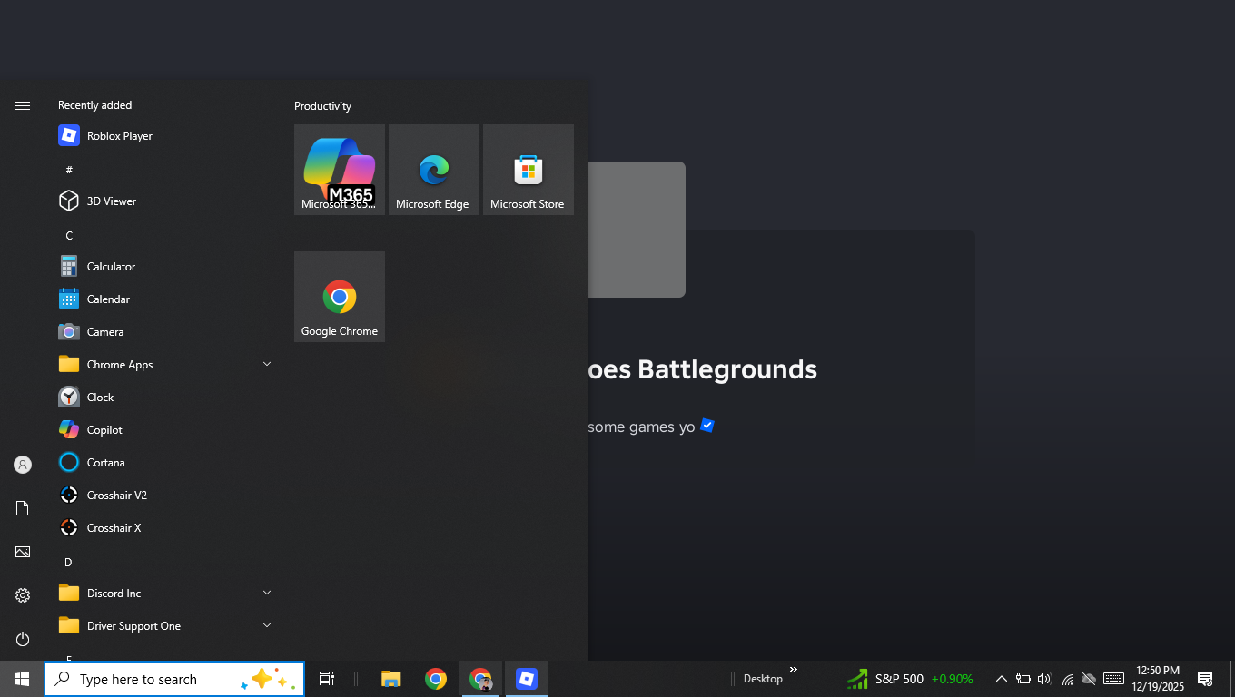1235x697 pixels.
Task: Open the OneDrive tray icon
Action: point(1089,679)
